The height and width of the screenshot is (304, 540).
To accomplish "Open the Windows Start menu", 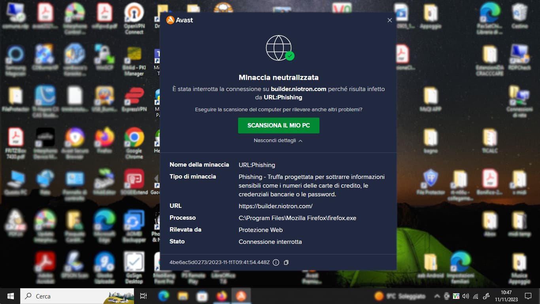I will coord(10,296).
